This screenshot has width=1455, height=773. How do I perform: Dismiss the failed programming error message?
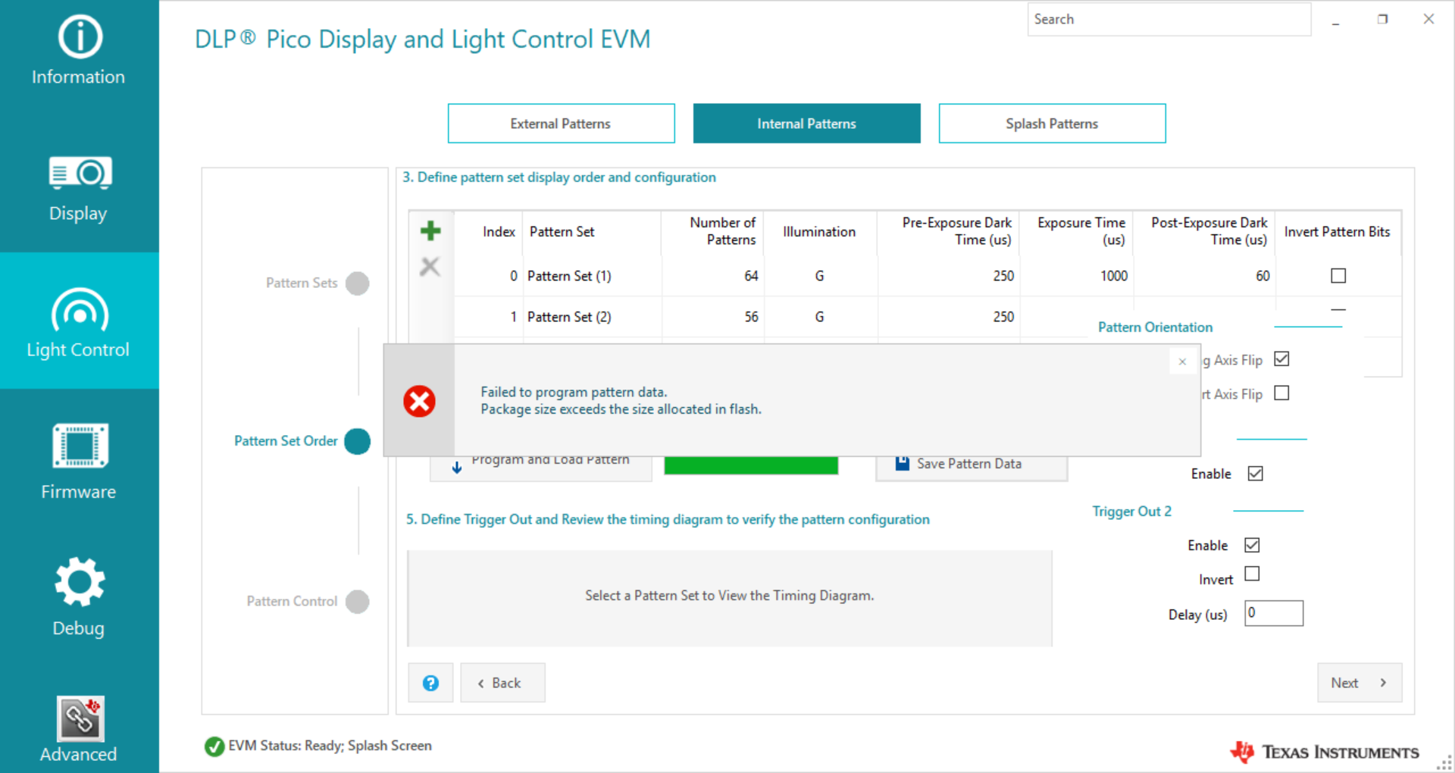click(x=1182, y=361)
